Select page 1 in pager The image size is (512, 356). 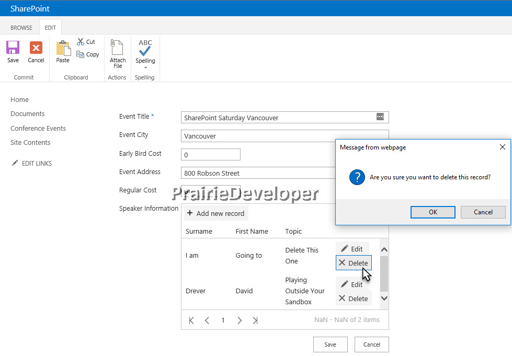[223, 320]
